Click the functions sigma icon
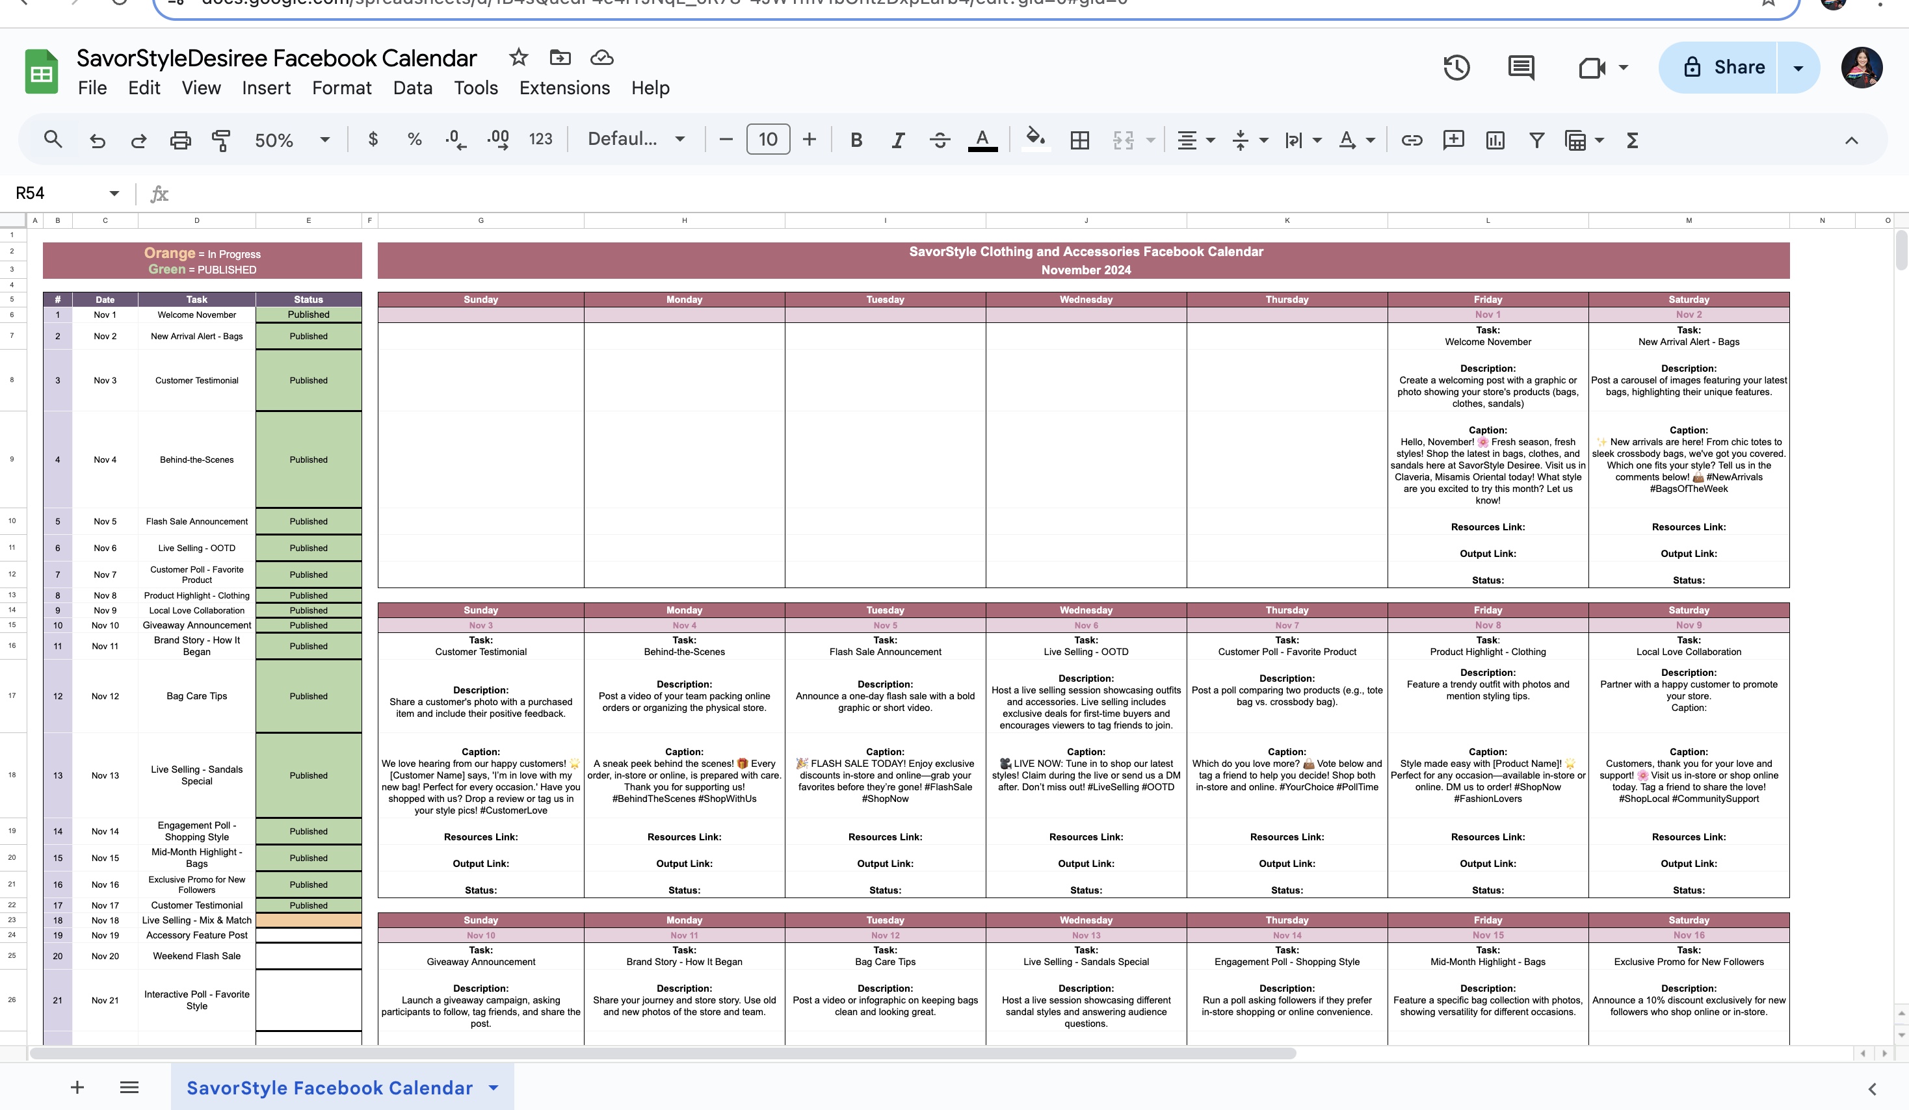 [1633, 140]
